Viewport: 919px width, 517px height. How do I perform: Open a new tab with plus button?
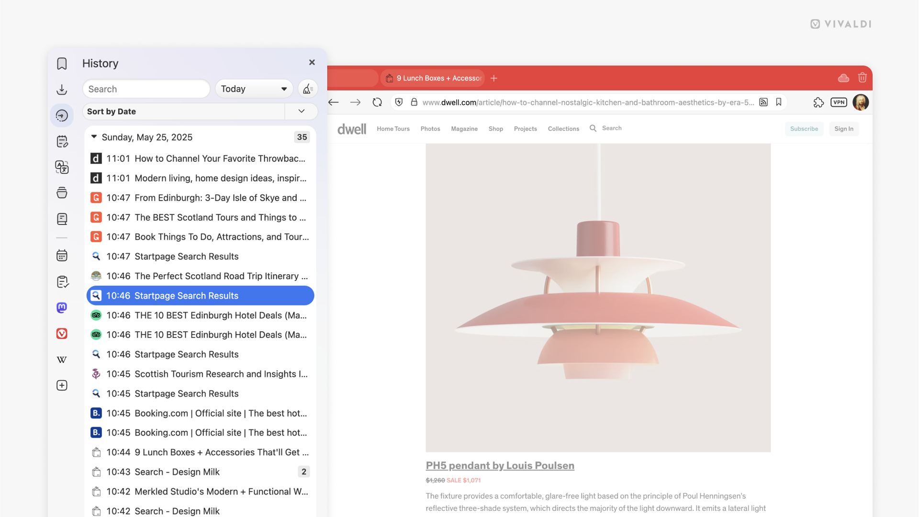coord(494,78)
